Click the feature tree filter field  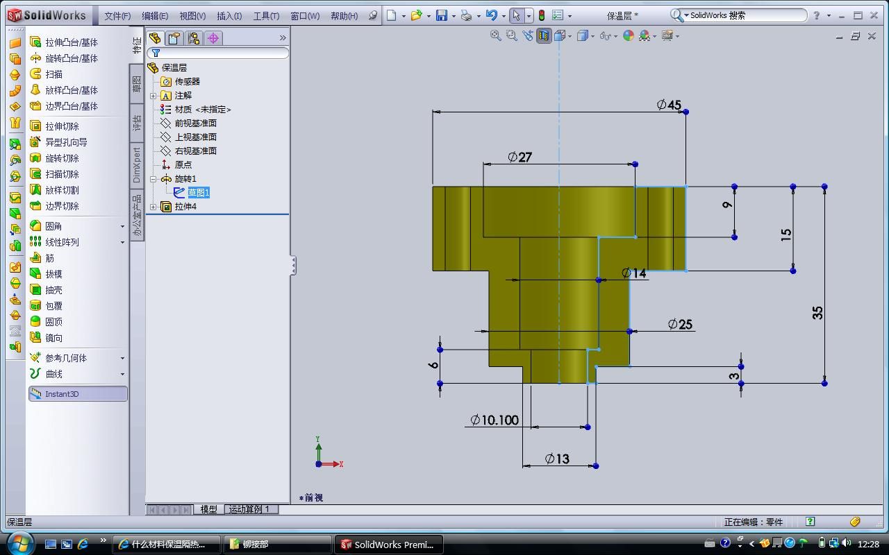pyautogui.click(x=218, y=53)
